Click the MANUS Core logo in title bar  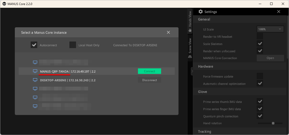pos(4,4)
